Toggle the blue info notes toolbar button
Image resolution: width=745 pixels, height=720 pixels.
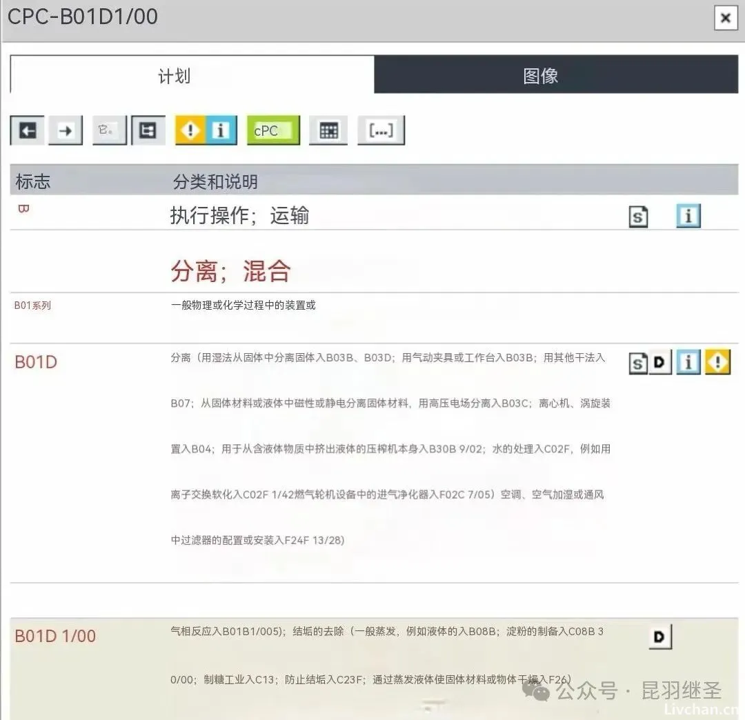point(221,130)
